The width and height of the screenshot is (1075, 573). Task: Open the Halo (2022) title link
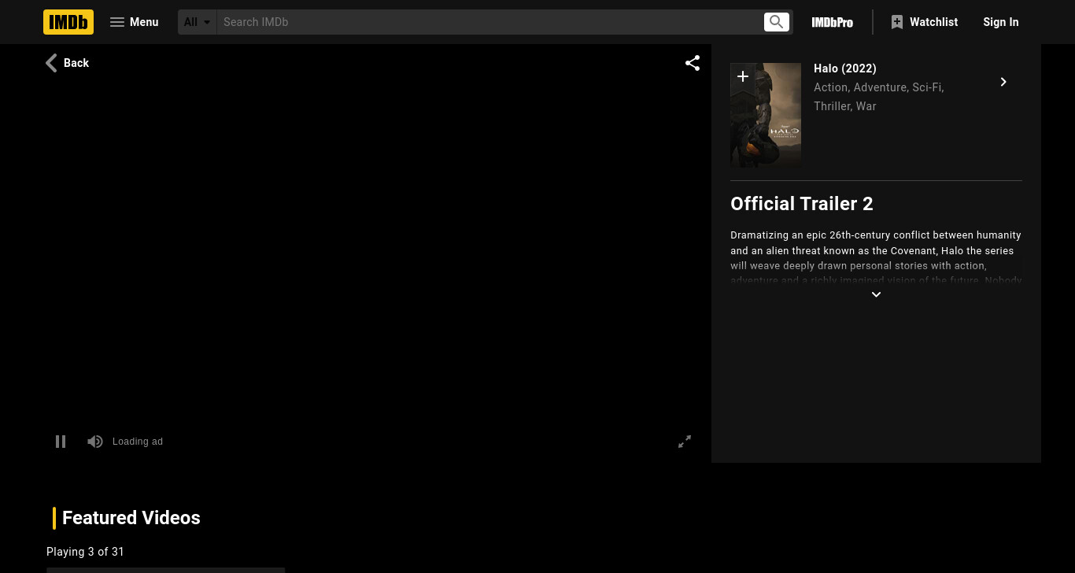845,68
